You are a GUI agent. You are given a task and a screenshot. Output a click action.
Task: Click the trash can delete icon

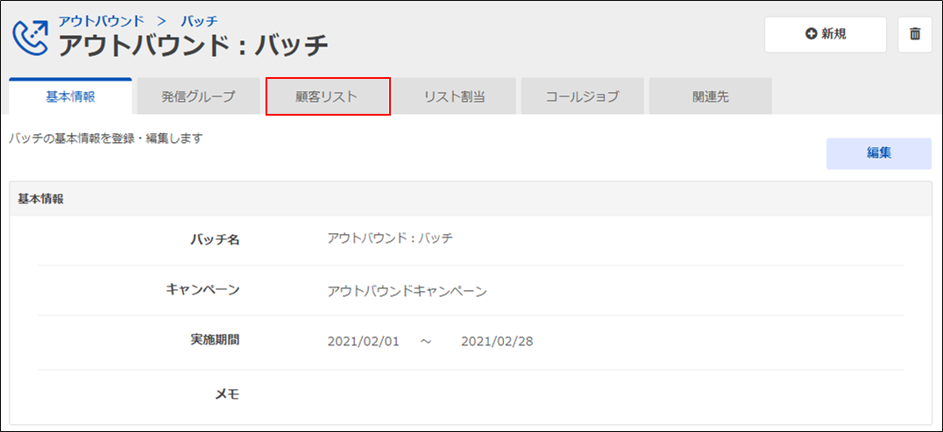[x=915, y=34]
